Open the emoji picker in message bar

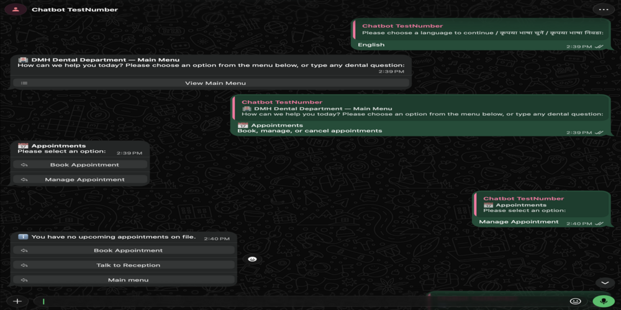(575, 301)
